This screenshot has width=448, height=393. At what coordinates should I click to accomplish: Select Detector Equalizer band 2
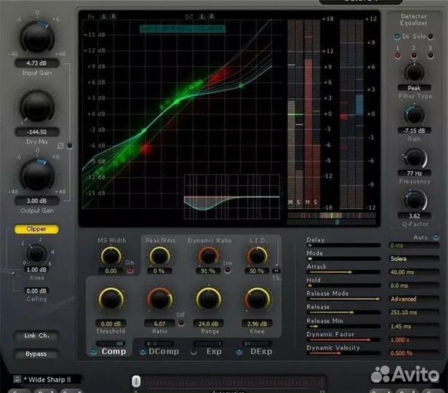pyautogui.click(x=414, y=55)
